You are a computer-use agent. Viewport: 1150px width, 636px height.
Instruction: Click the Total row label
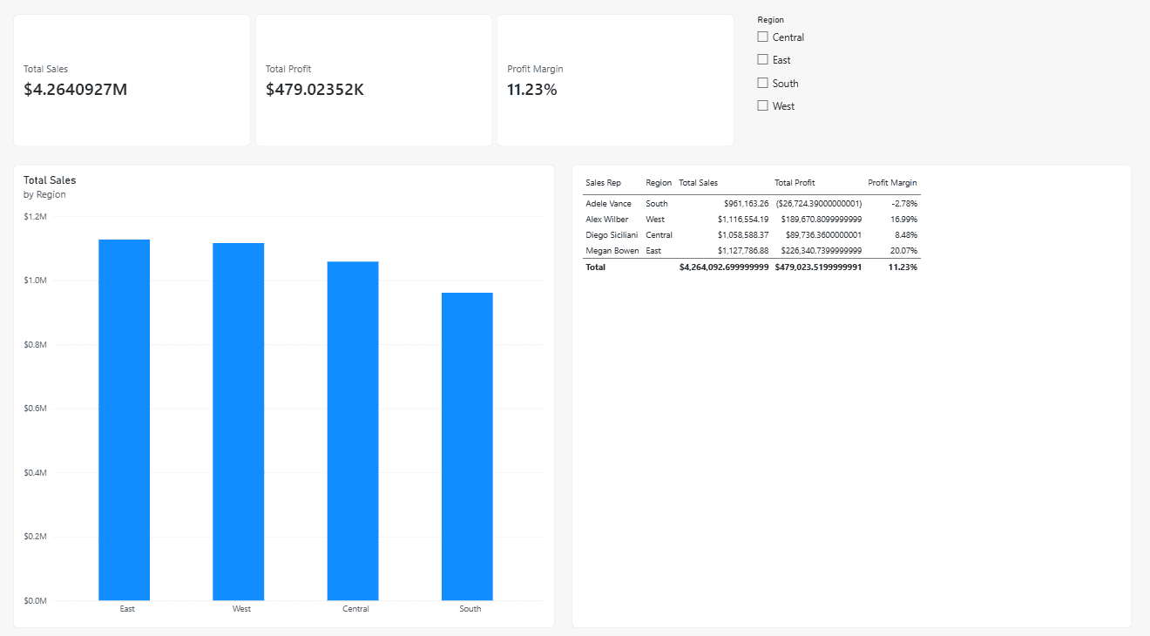595,267
